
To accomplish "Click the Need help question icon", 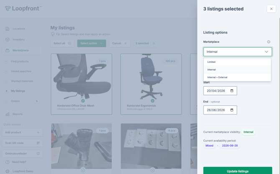I will pos(8,162).
